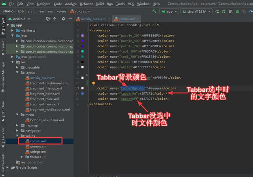Click the values breadcrumb in navigation bar
Screen dimensions: 253x177
(x=62, y=11)
